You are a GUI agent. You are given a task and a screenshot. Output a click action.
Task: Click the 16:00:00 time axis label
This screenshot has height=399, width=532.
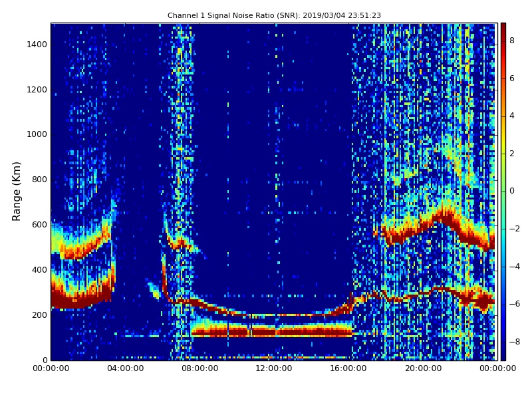(x=348, y=368)
